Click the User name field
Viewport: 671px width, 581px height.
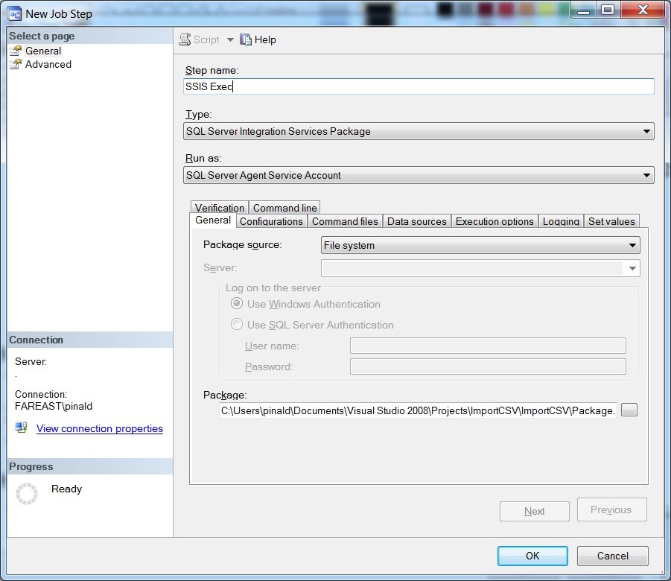pos(488,346)
